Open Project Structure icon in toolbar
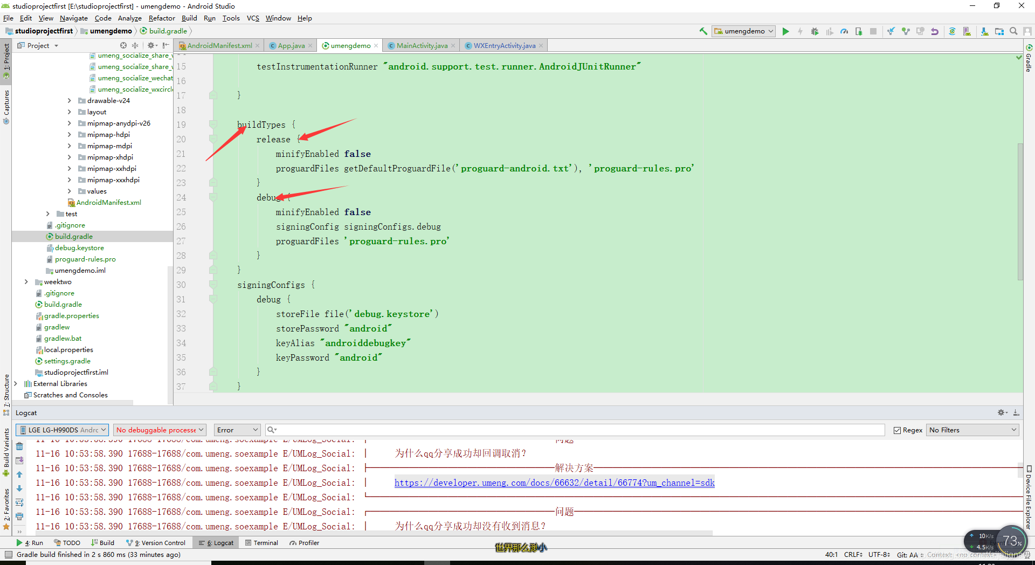Image resolution: width=1035 pixels, height=565 pixels. 999,31
